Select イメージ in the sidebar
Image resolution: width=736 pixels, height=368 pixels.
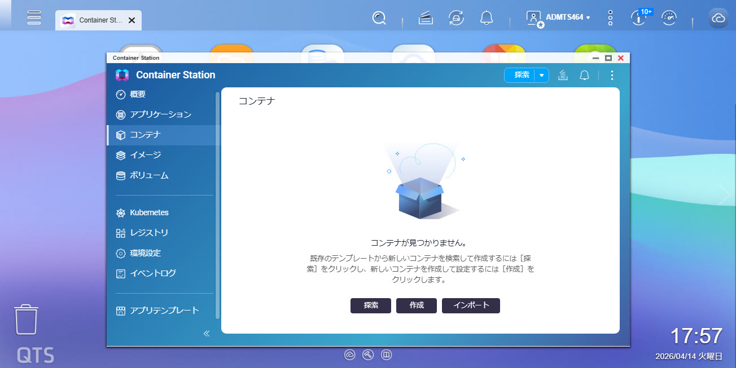[x=145, y=155]
